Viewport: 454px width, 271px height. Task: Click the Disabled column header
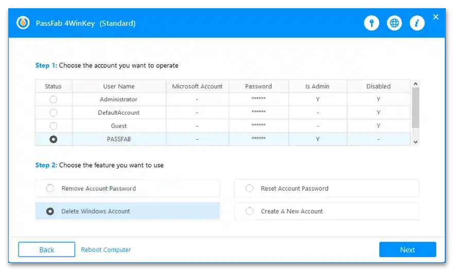378,86
